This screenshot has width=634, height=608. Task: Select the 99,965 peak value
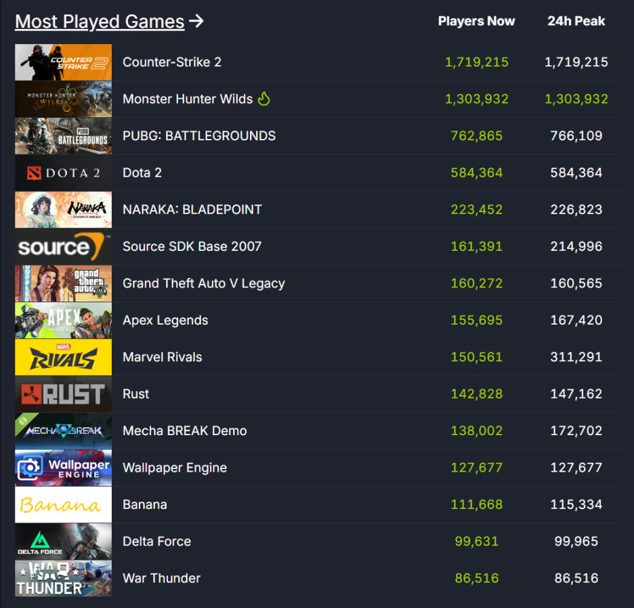point(576,542)
